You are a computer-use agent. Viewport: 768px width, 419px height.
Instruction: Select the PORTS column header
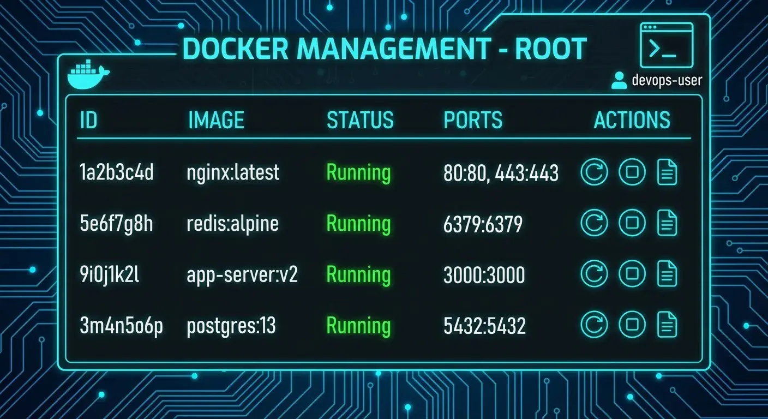click(x=473, y=120)
